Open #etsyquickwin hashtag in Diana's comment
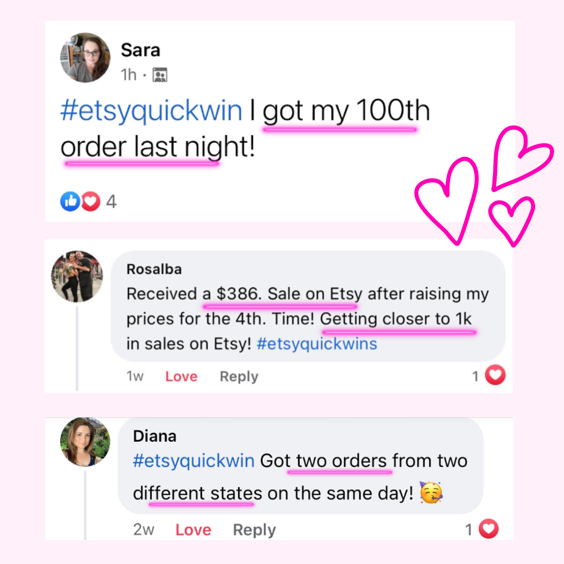564x564 pixels. point(194,461)
